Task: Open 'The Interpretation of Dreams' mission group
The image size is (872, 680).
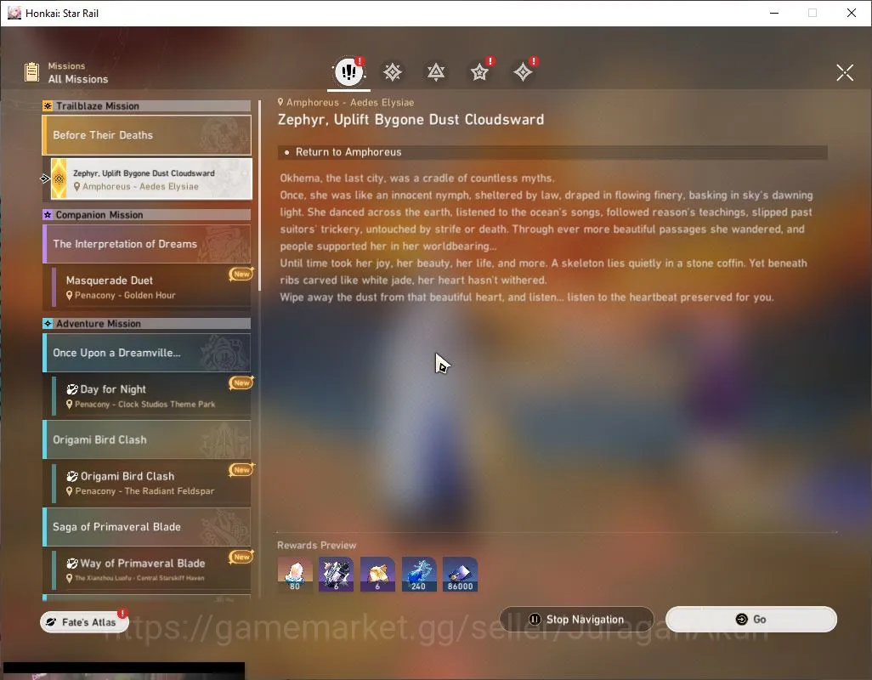Action: click(x=147, y=244)
